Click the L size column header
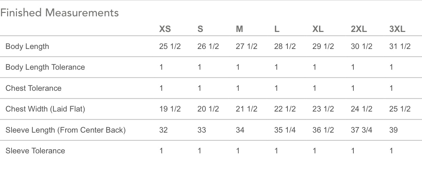Viewport: 422px width, 187px height. (x=277, y=29)
